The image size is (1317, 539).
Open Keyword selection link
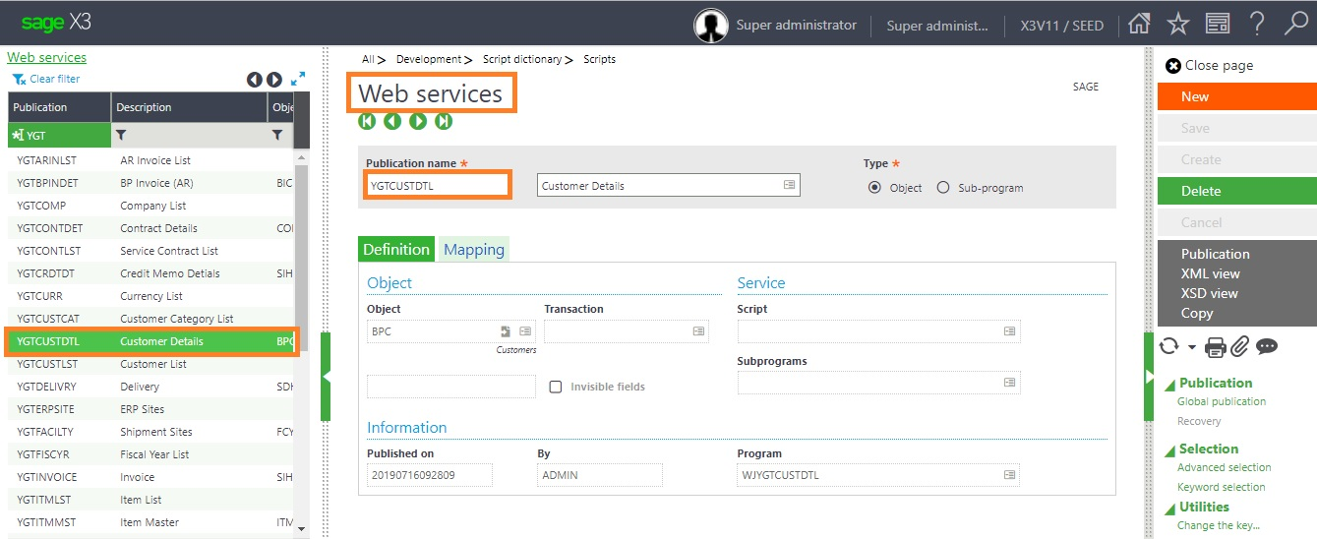1222,487
